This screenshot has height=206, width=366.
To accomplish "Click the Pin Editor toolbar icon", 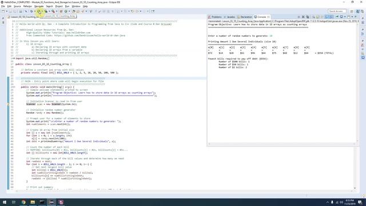I will [x=153, y=11].
